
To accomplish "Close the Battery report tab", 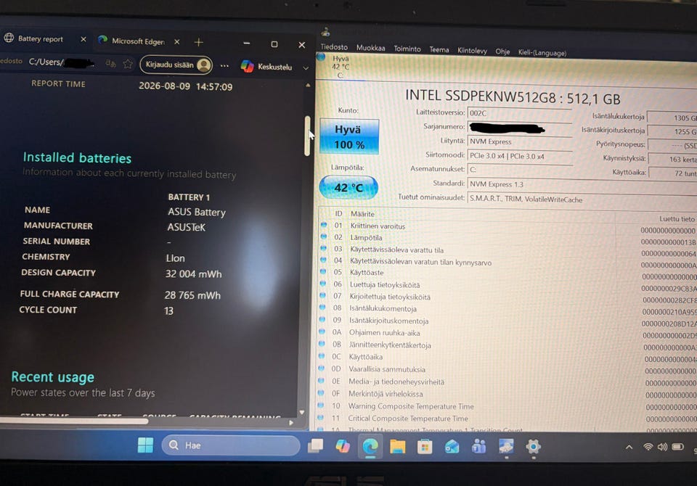I will click(83, 40).
